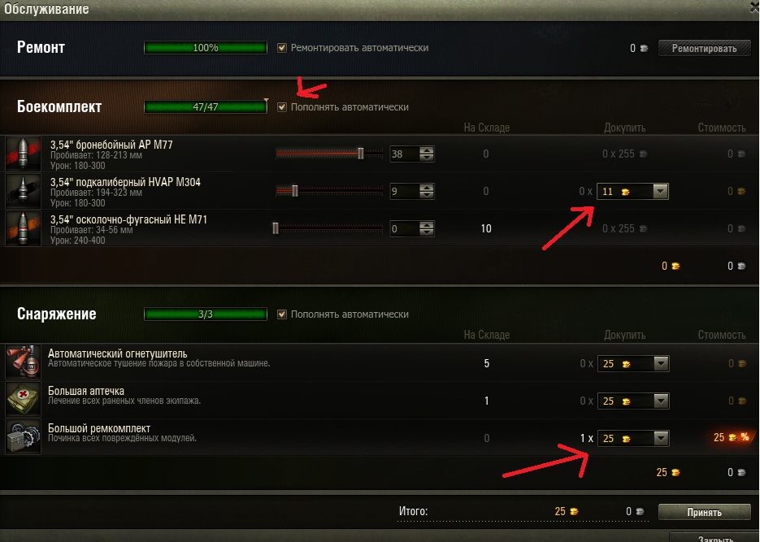This screenshot has width=760, height=542.
Task: Click the automatic fire extinguisher icon
Action: tap(23, 362)
